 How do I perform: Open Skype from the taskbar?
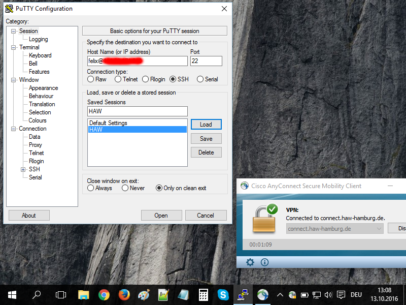[223, 294]
